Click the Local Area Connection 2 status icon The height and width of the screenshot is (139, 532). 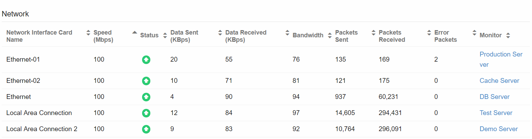click(146, 129)
